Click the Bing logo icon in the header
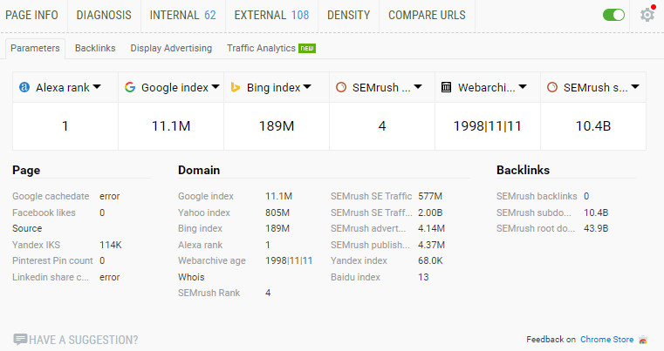The height and width of the screenshot is (351, 664). point(236,88)
